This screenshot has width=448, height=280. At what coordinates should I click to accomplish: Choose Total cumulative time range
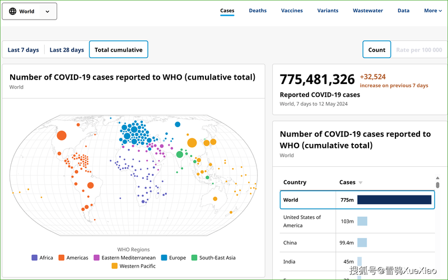[118, 50]
